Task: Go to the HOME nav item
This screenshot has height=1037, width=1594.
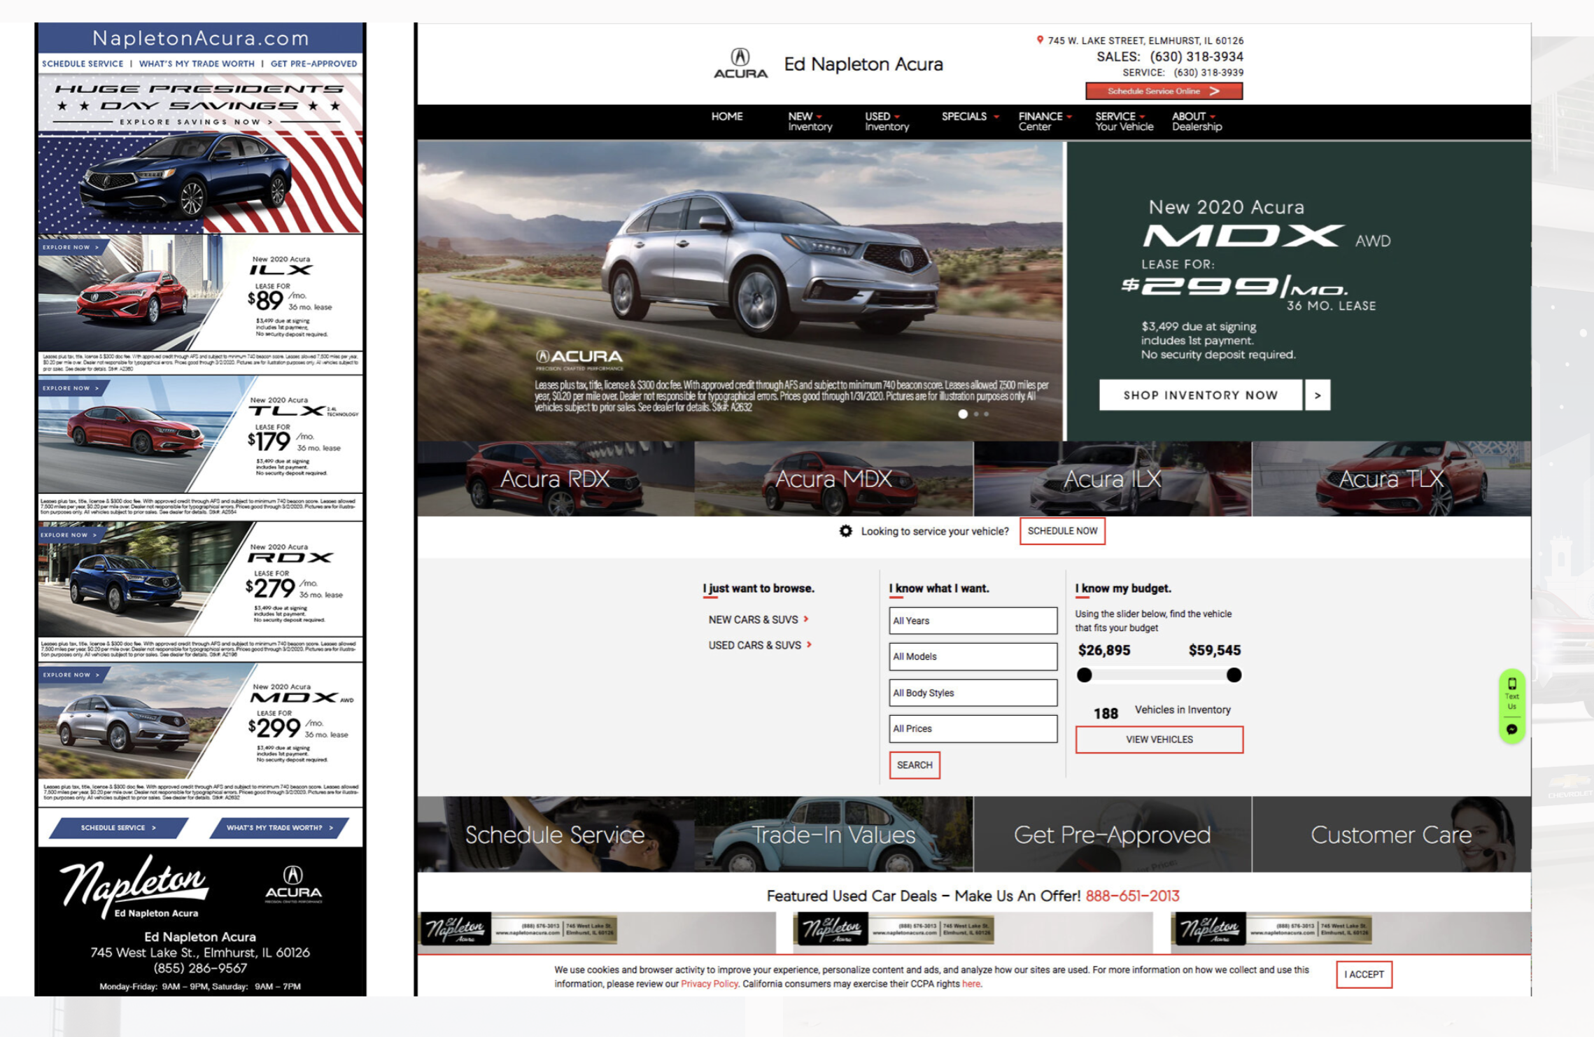Action: [x=726, y=117]
